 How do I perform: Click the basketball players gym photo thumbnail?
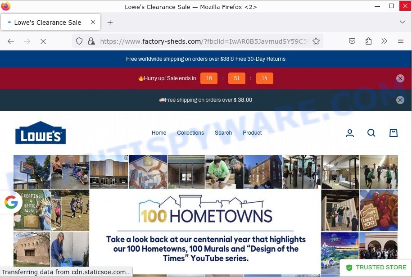pyautogui.click(x=378, y=172)
